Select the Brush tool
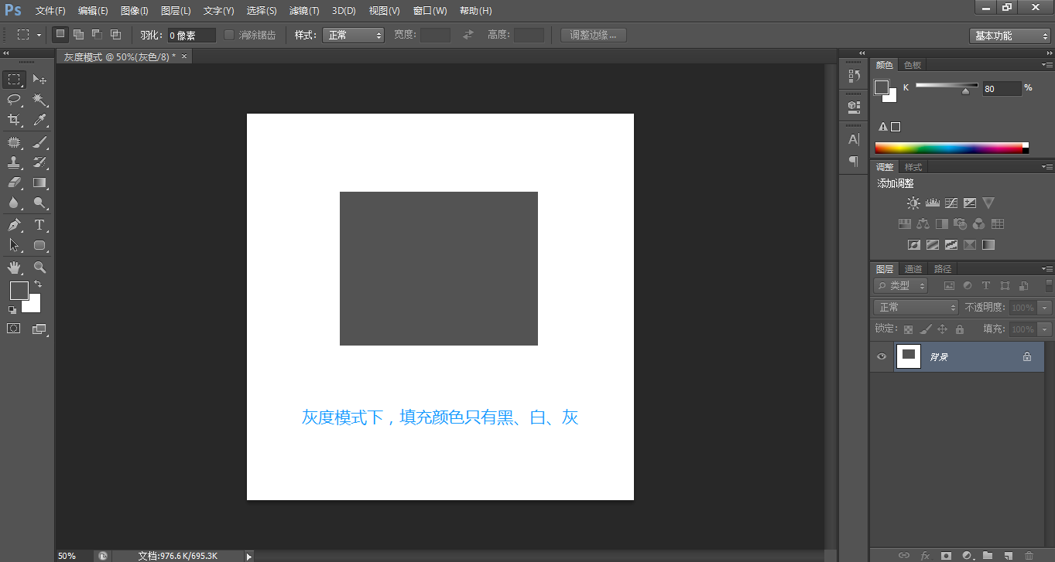The width and height of the screenshot is (1055, 562). 39,141
